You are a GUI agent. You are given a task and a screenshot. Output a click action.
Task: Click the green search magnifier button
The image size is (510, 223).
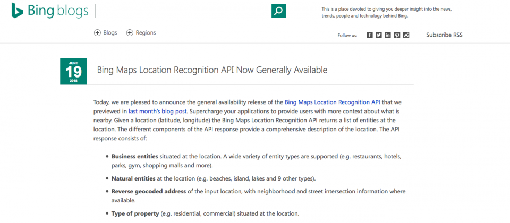coord(278,11)
